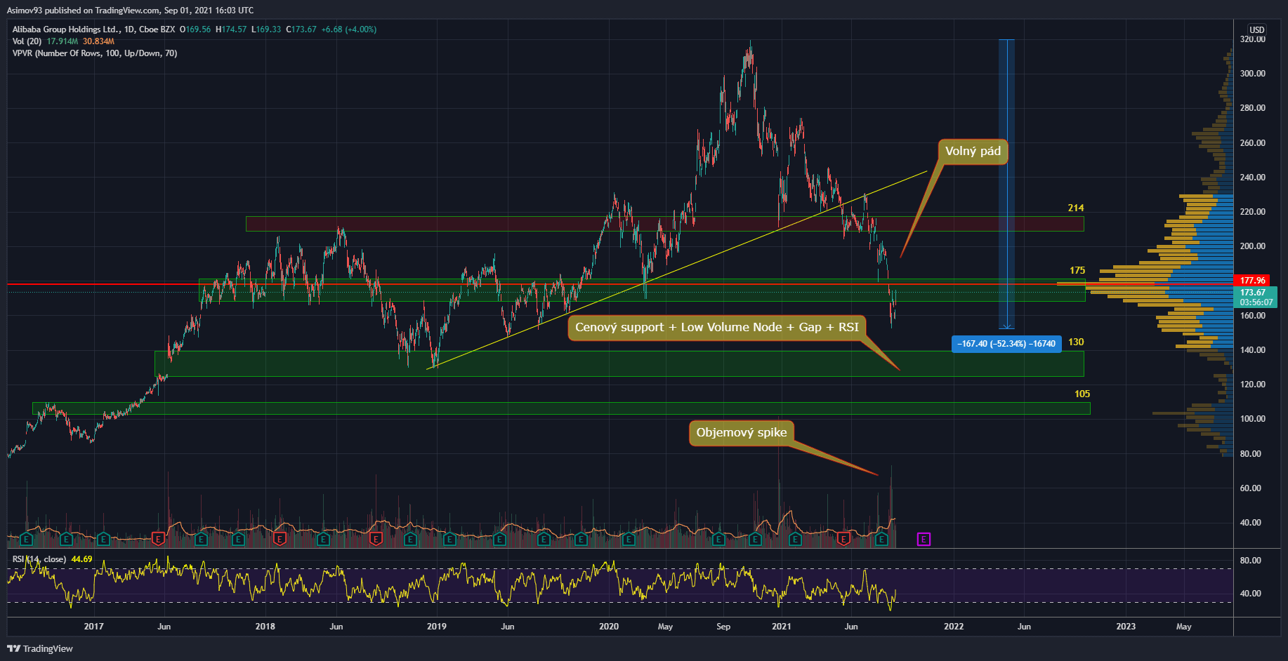Click the leftmost green earnings marker
This screenshot has height=661, width=1288.
26,539
